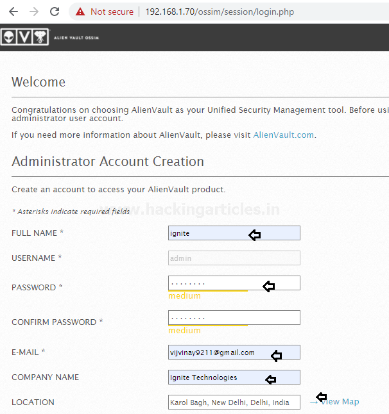This screenshot has height=414, width=389.
Task: Click the disabled Username admin field
Action: pos(234,258)
